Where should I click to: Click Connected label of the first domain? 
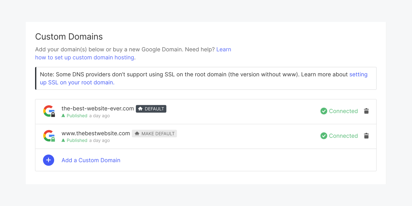pyautogui.click(x=343, y=111)
